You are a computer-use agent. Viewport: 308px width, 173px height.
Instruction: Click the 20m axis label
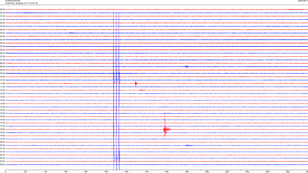click(x=207, y=172)
